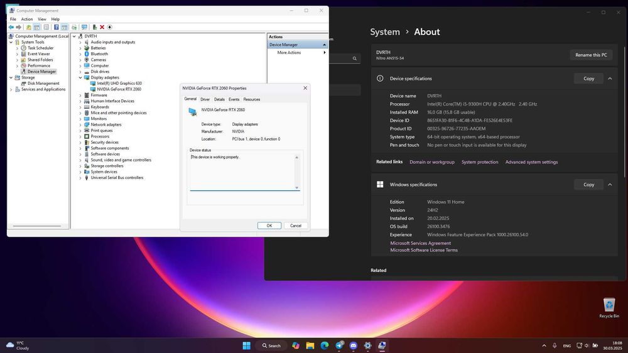Open Microsoft Software License Terms link
Viewport: 628px width, 353px height.
(424, 250)
